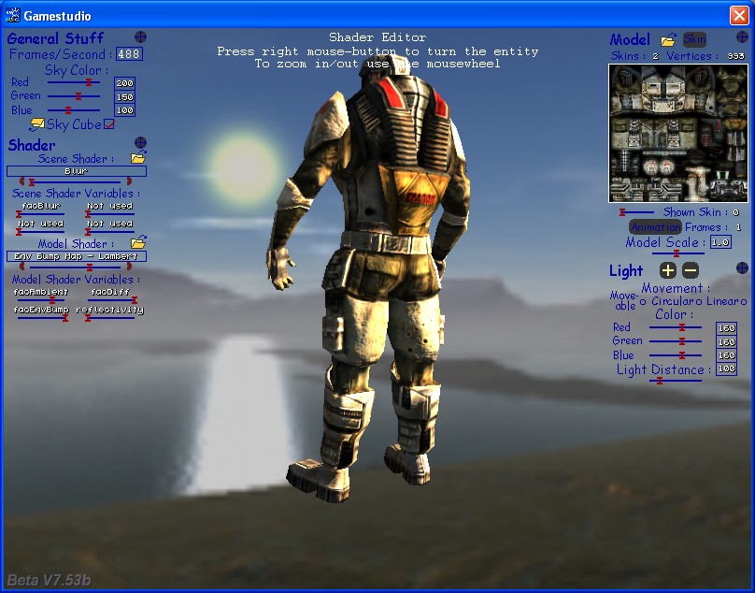Adjust the Sky Color Green slider
755x593 pixels.
pyautogui.click(x=73, y=96)
